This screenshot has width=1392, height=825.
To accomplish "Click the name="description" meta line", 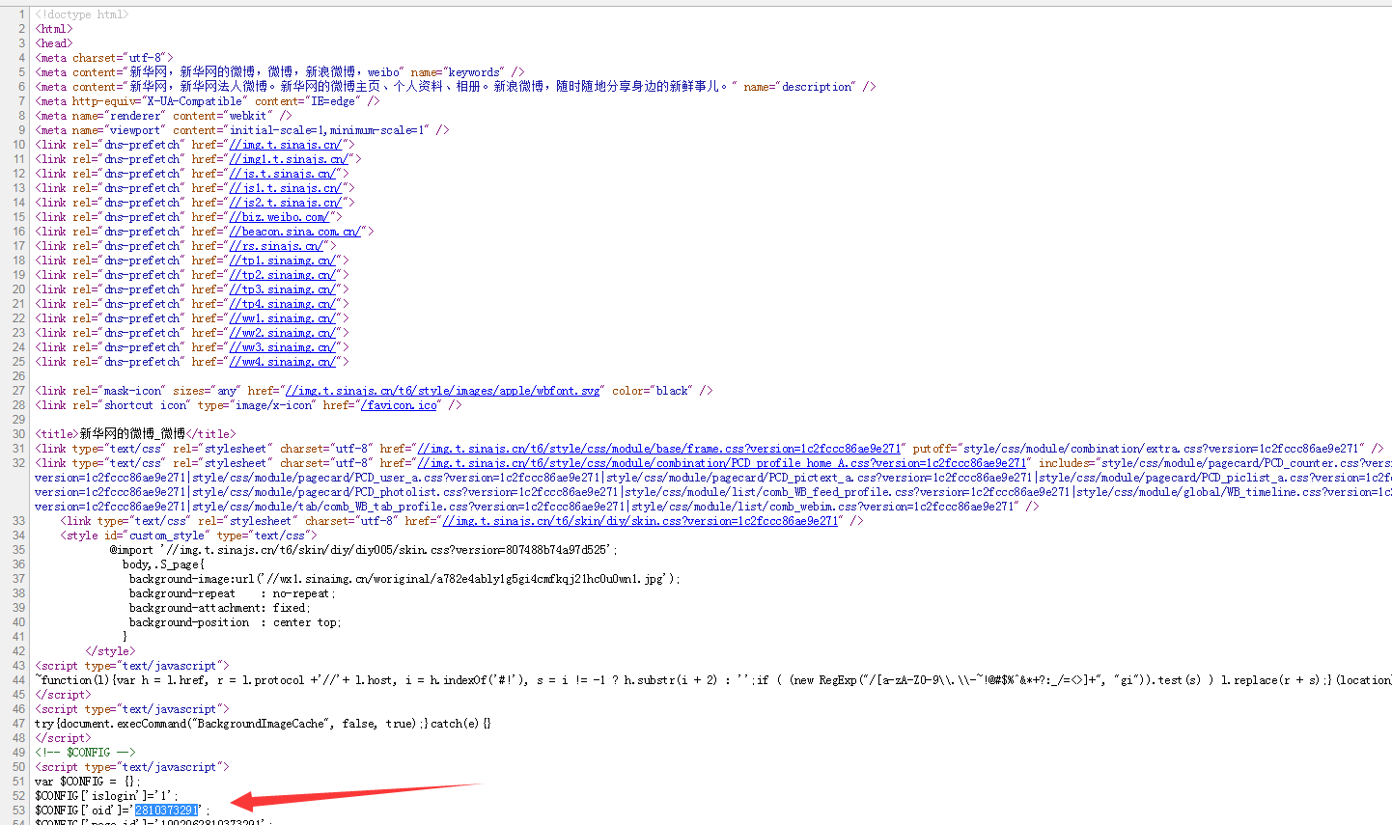I will [x=456, y=87].
